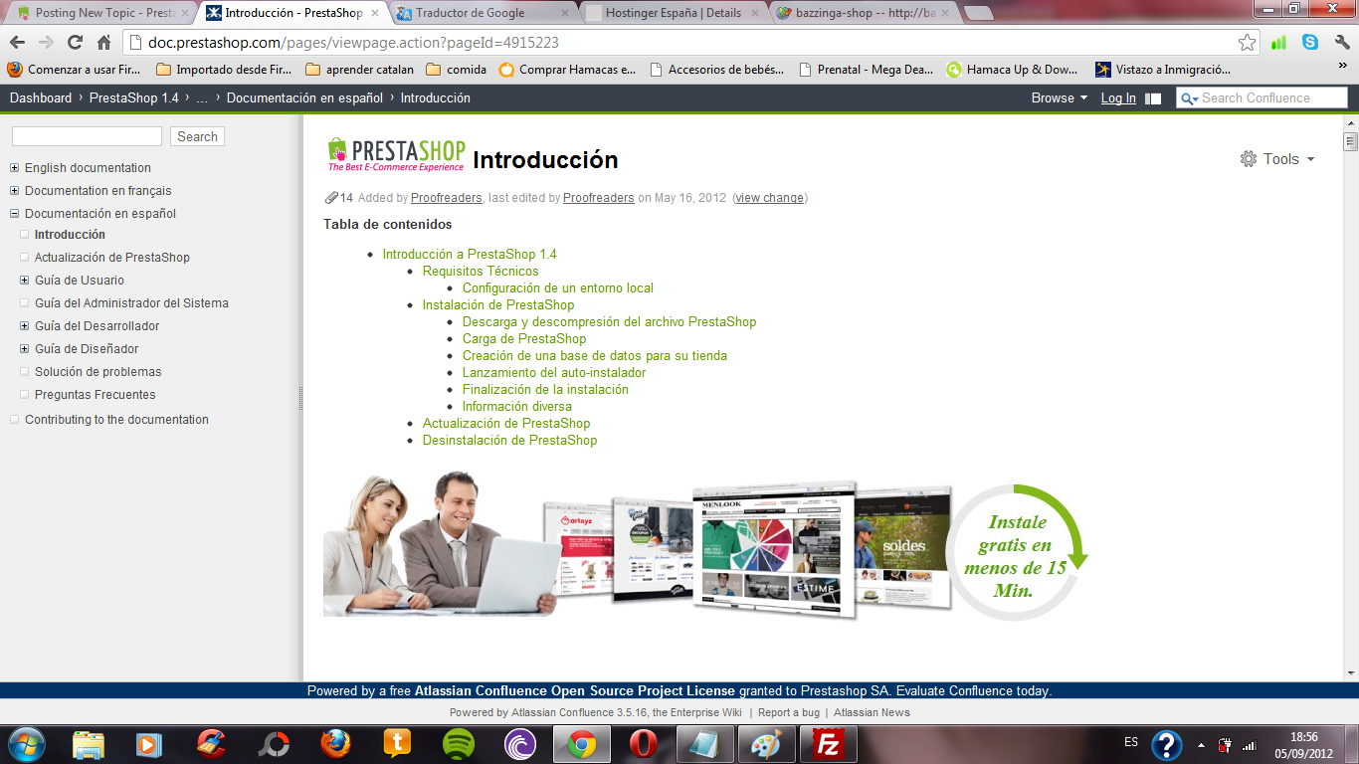Go to Dashboard in the breadcrumb
Viewport: 1359px width, 764px height.
pyautogui.click(x=41, y=97)
